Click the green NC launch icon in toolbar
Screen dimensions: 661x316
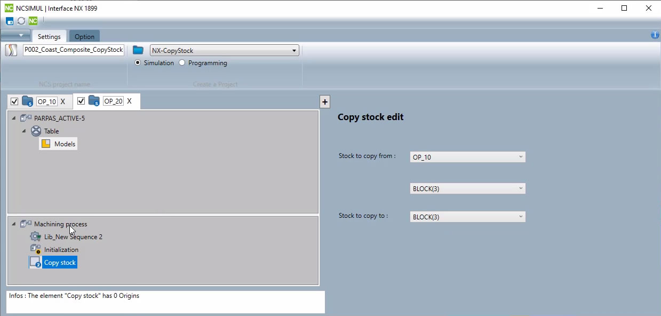pyautogui.click(x=33, y=21)
